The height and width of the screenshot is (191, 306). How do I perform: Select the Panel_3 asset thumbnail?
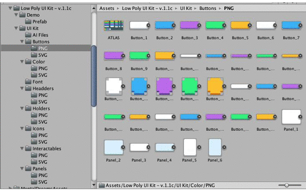(x=139, y=147)
